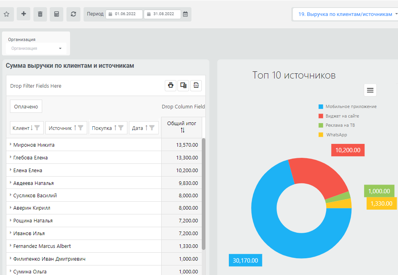Expand the Авдеева Наталья row

[x=10, y=183]
